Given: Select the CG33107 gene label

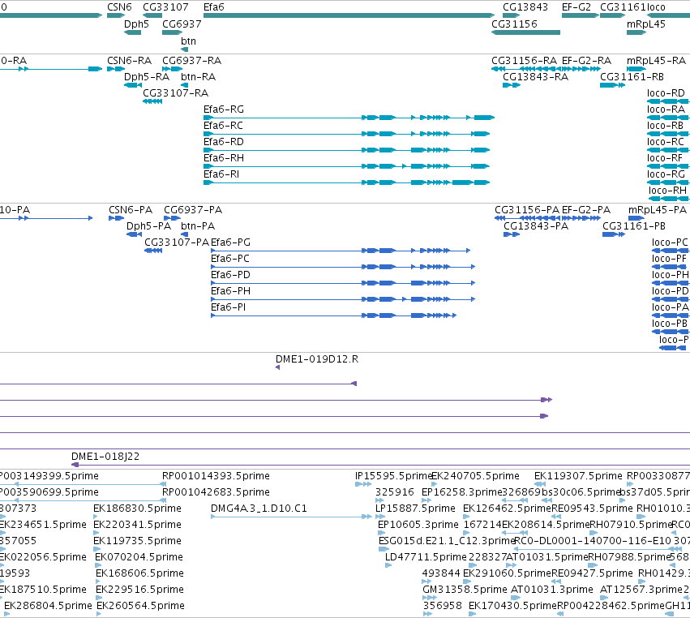Looking at the screenshot, I should tap(165, 7).
